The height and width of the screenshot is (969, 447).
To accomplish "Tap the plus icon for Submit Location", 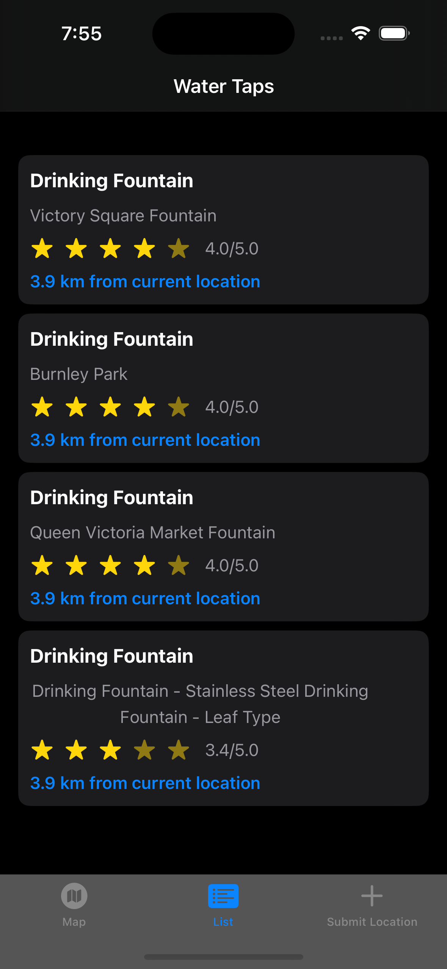I will (372, 896).
